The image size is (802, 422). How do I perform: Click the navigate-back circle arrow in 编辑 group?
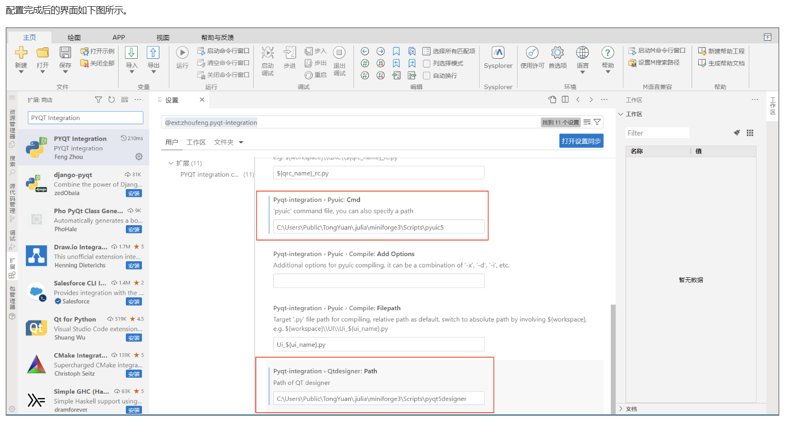pos(365,51)
